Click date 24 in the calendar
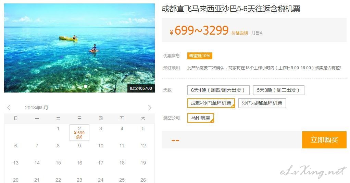 pyautogui.click(x=101, y=180)
